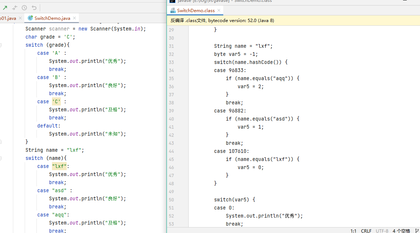Click line number 33 in the gutter
420x233 pixels.
(171, 62)
